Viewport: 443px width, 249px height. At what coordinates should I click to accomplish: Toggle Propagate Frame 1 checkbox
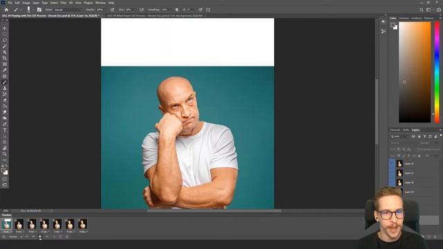point(418,149)
